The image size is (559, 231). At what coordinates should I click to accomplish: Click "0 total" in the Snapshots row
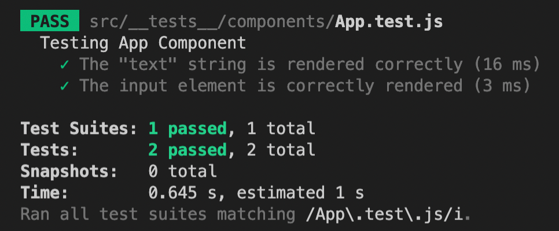182,172
